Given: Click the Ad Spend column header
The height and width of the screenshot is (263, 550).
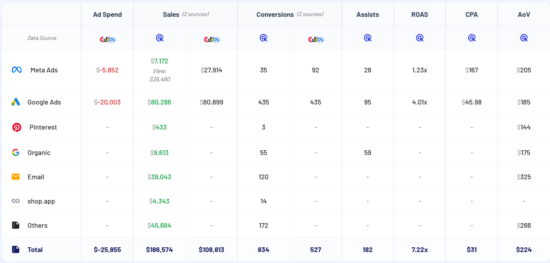Looking at the screenshot, I should click(107, 14).
